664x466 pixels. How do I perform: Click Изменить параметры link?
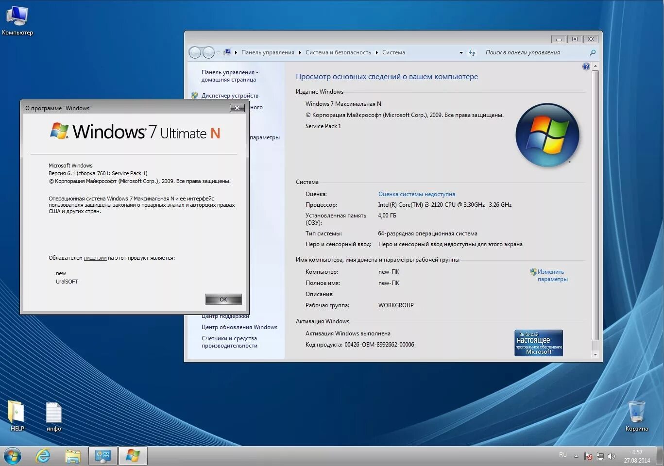point(552,275)
